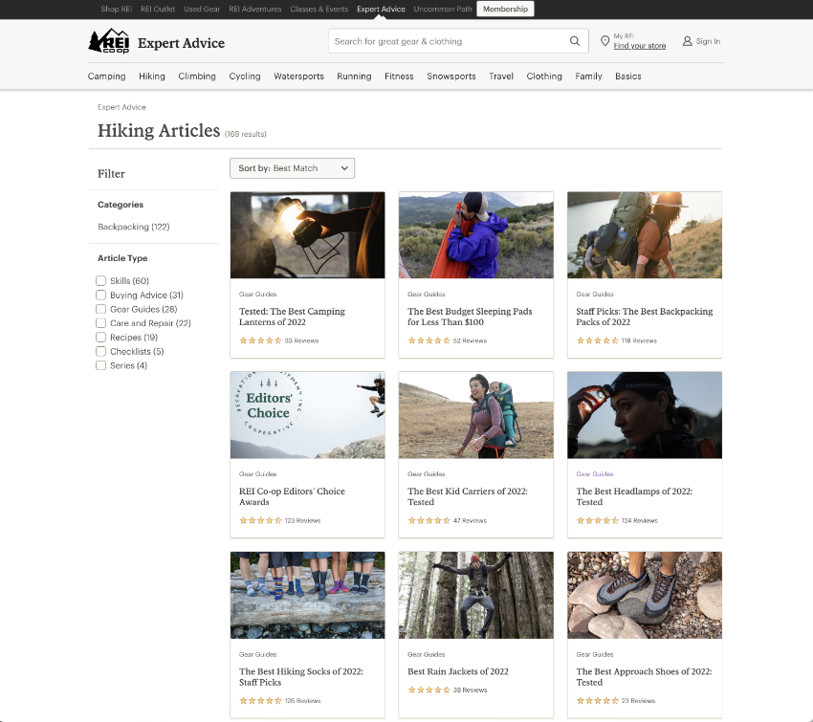Open the Basics category
The width and height of the screenshot is (813, 722).
[627, 77]
